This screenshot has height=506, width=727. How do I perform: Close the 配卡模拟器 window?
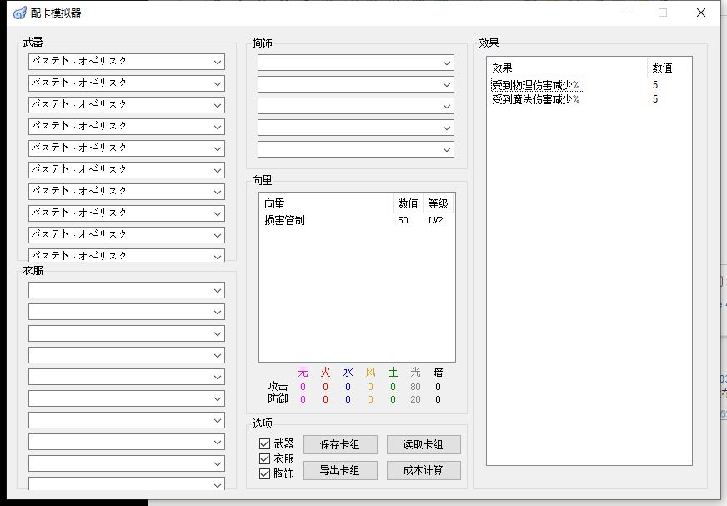click(x=701, y=13)
